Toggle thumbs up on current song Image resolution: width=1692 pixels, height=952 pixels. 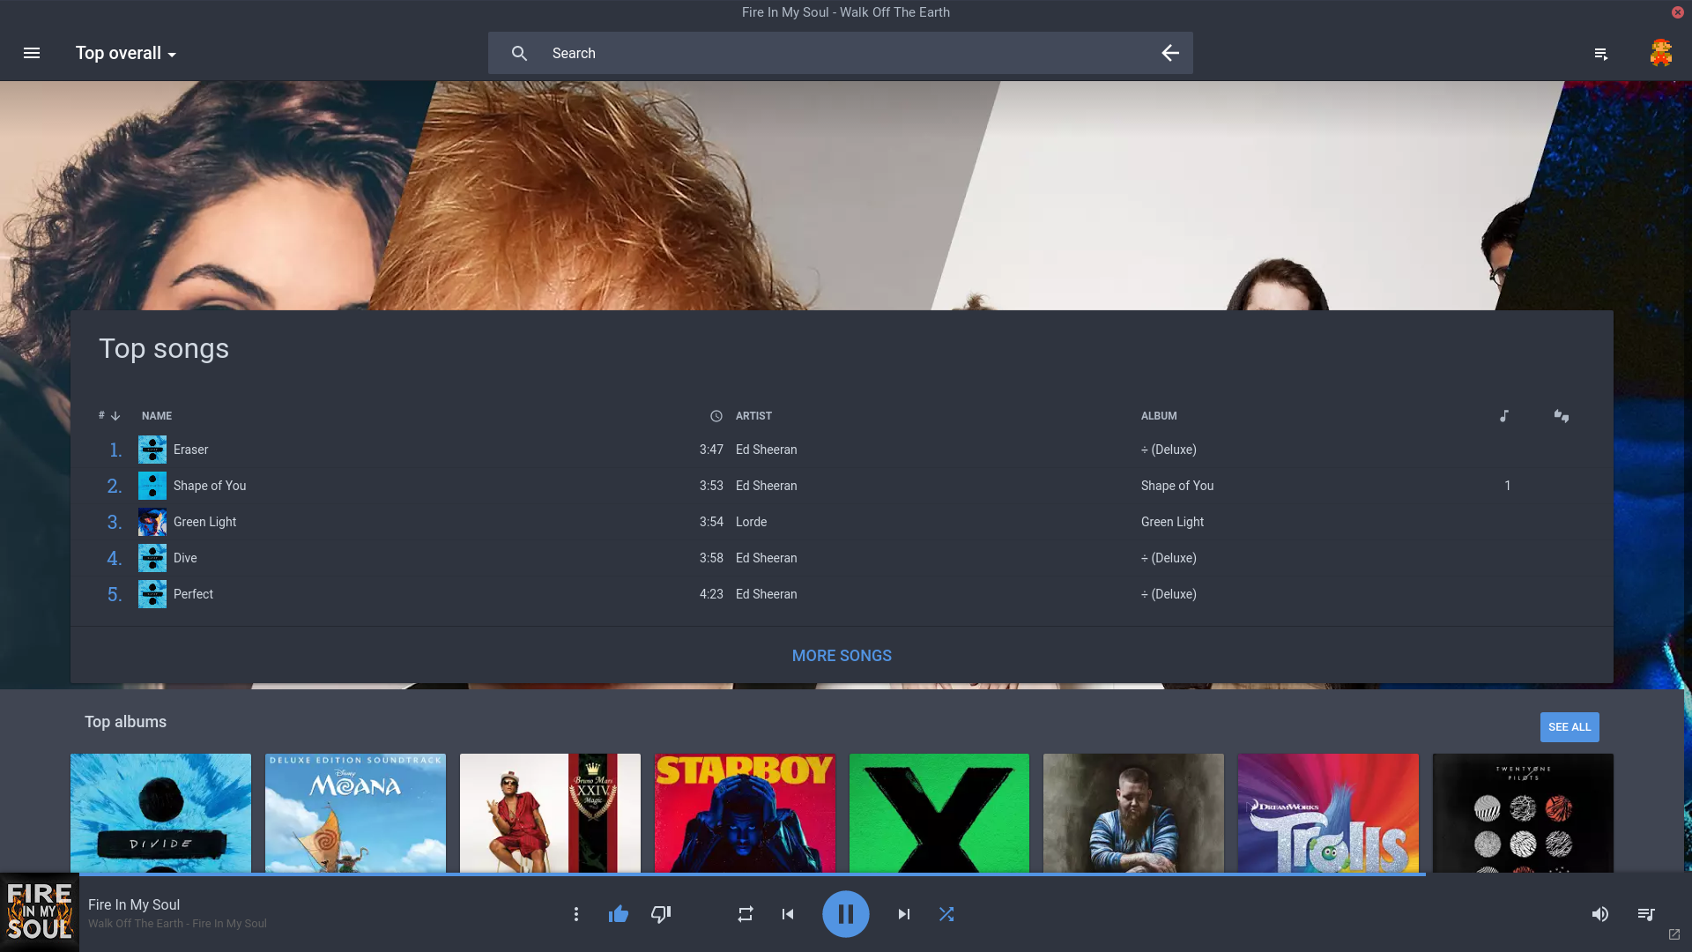click(619, 914)
